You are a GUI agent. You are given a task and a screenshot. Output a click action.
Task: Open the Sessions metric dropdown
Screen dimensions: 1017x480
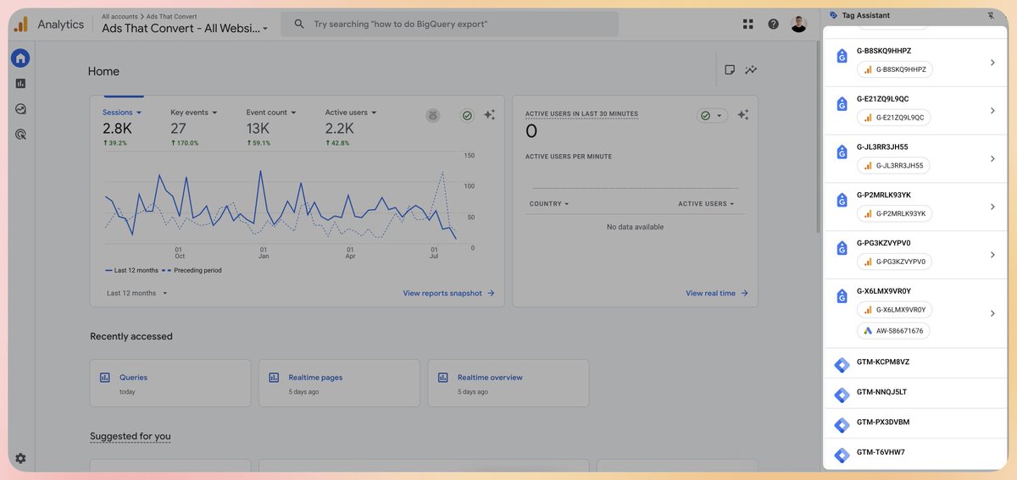[x=122, y=113]
